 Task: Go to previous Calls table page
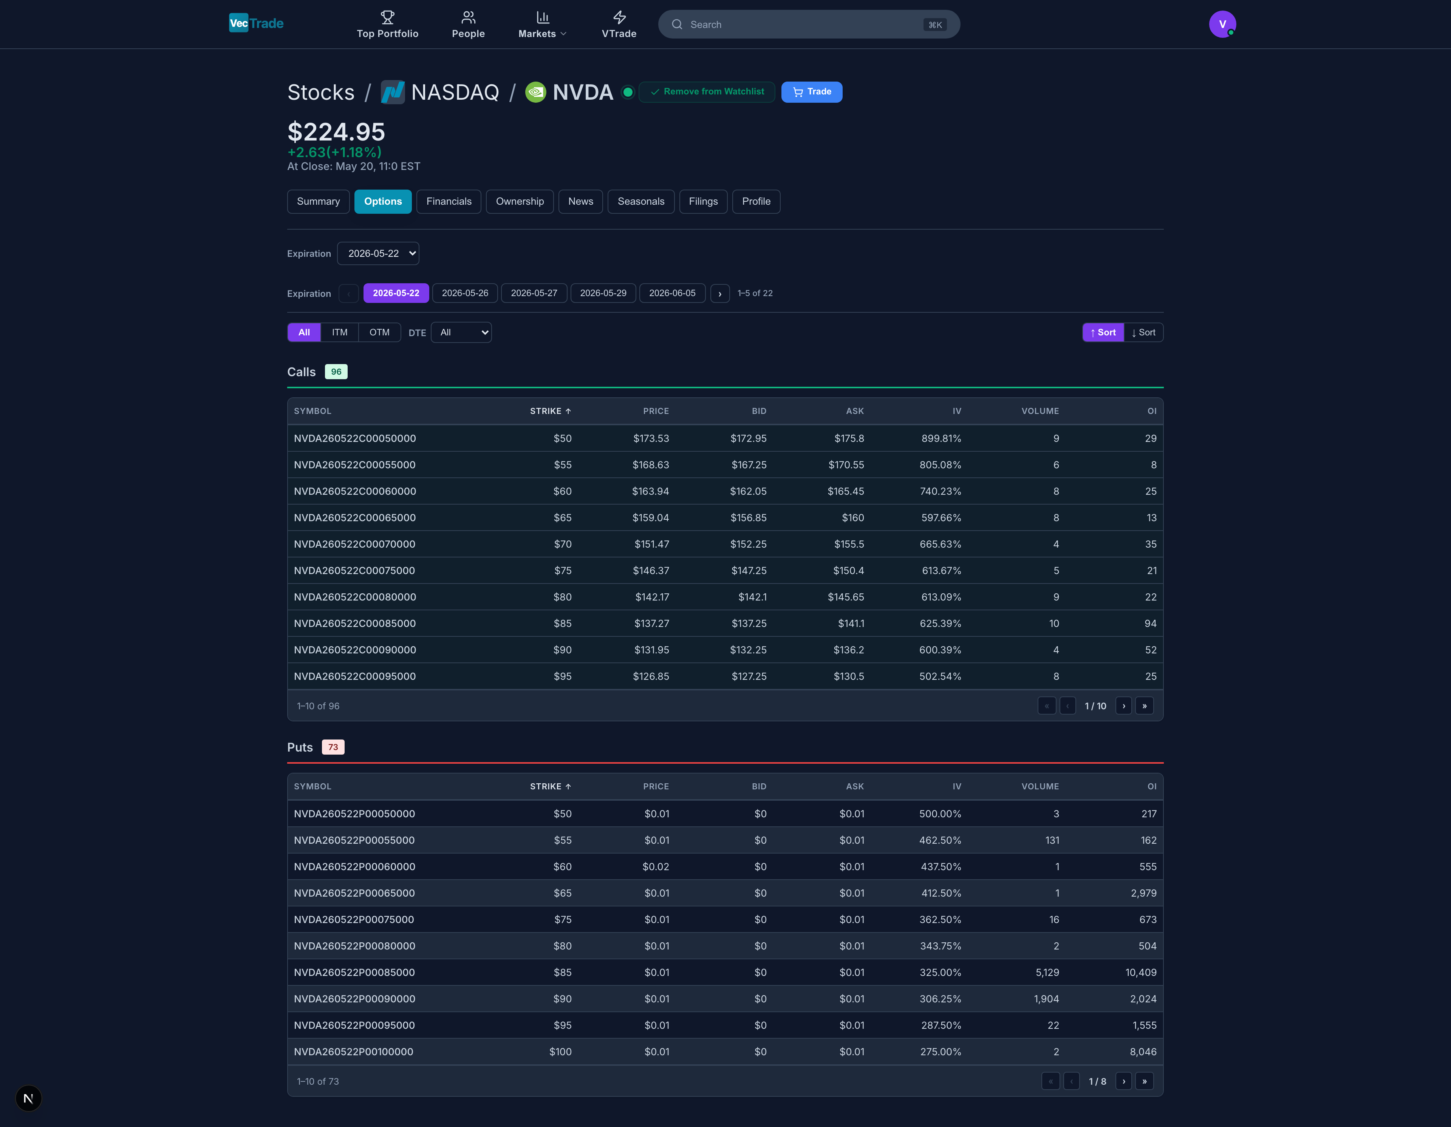1067,706
